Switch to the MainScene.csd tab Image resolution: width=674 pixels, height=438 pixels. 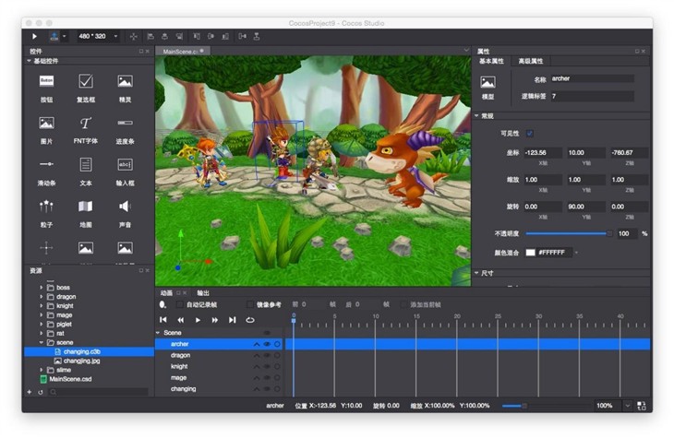tap(181, 51)
